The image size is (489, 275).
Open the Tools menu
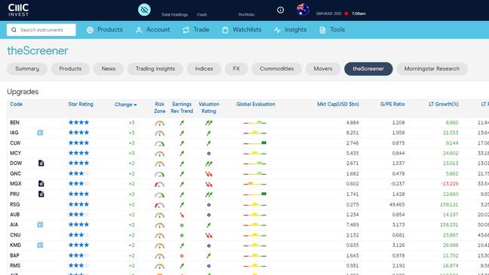pos(332,29)
